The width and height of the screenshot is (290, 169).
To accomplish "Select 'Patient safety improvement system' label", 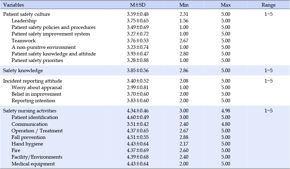I will click(x=51, y=34).
